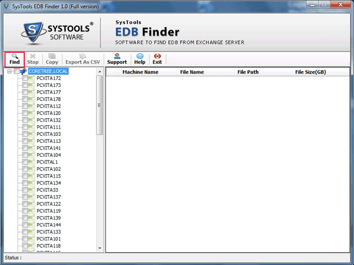Image resolution: width=354 pixels, height=265 pixels.
Task: Click the Find toolbar button
Action: [14, 59]
